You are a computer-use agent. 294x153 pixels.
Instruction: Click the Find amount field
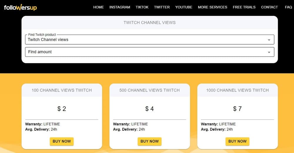150,52
